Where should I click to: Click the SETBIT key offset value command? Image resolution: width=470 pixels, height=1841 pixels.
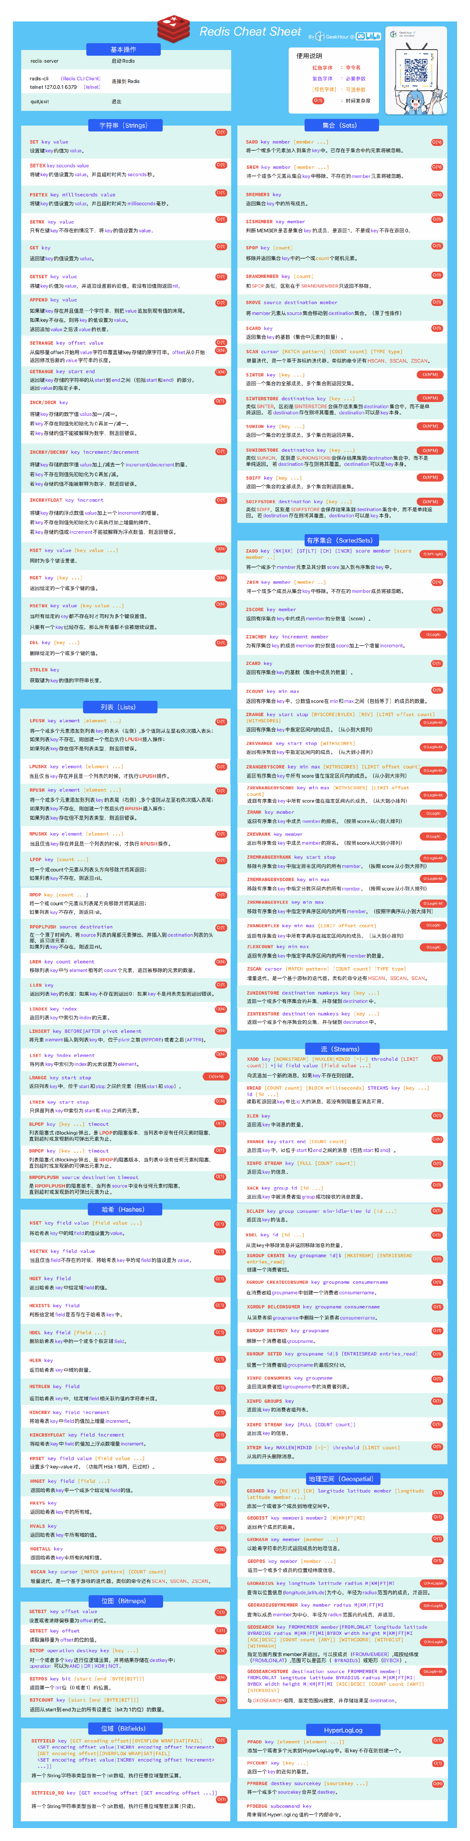click(63, 1612)
